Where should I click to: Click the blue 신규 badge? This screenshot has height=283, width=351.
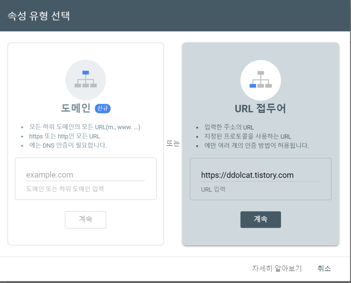pos(102,109)
